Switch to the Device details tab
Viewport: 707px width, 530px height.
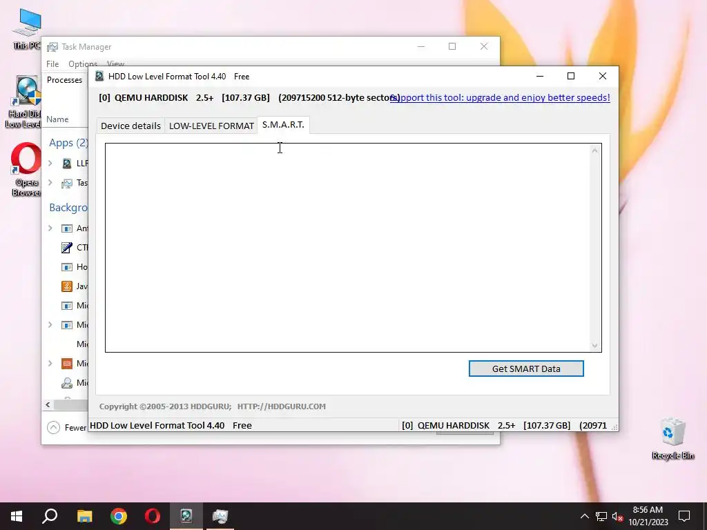point(130,126)
